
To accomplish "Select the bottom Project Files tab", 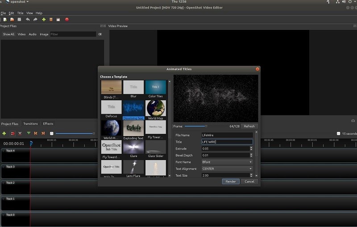I will click(x=10, y=124).
